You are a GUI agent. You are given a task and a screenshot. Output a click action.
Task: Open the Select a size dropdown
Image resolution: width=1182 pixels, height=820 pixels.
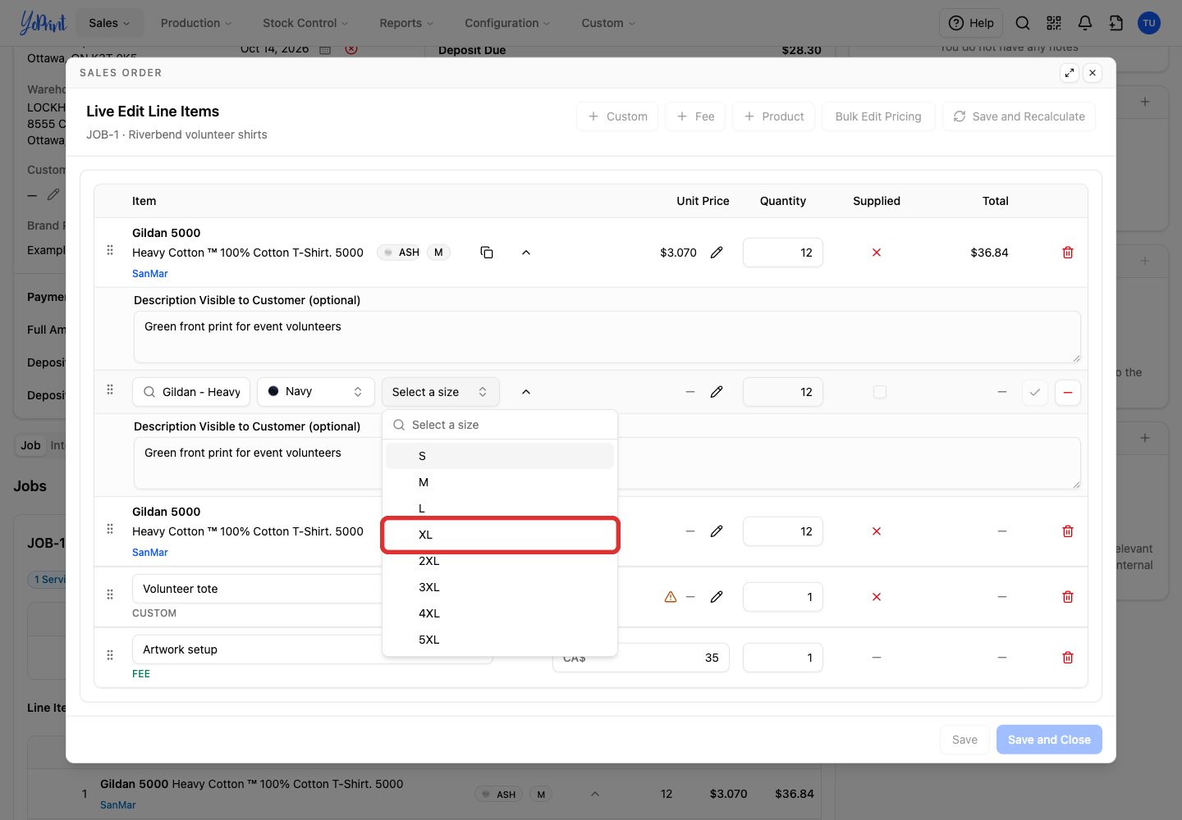pyautogui.click(x=441, y=392)
